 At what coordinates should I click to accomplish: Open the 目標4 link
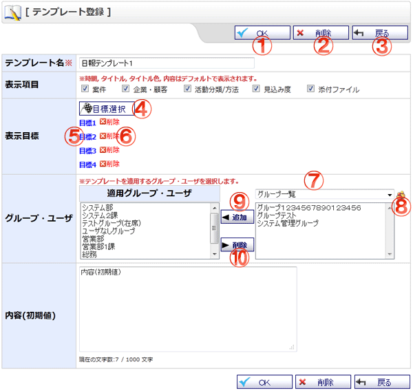click(87, 165)
